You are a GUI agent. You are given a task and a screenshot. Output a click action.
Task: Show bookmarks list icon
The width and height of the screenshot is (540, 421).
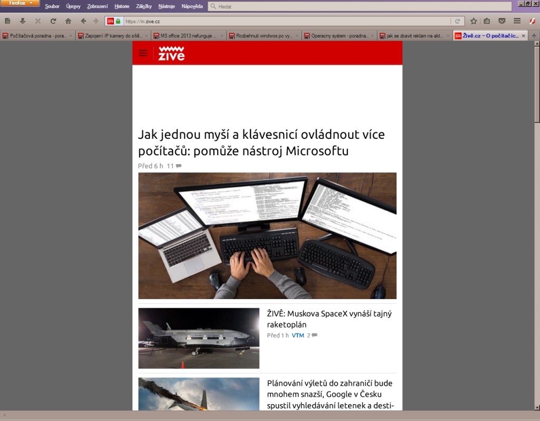tap(487, 21)
